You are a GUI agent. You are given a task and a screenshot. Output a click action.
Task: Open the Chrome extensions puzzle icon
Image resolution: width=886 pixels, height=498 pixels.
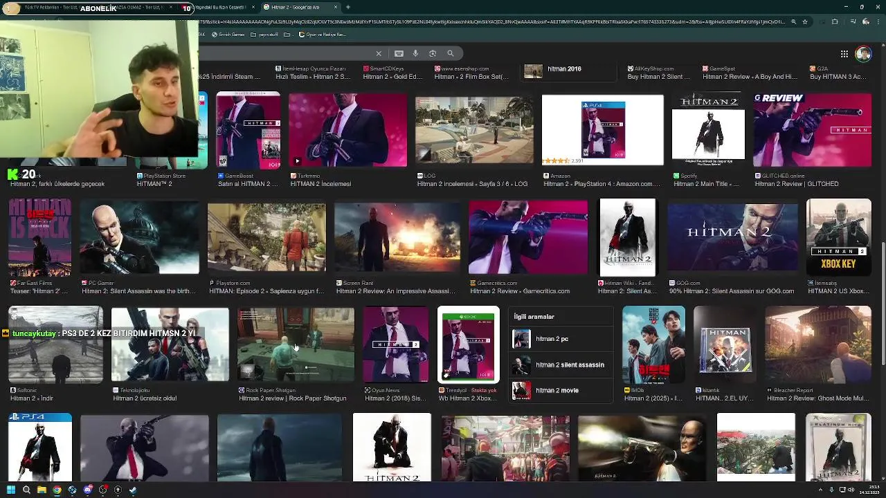pyautogui.click(x=835, y=21)
